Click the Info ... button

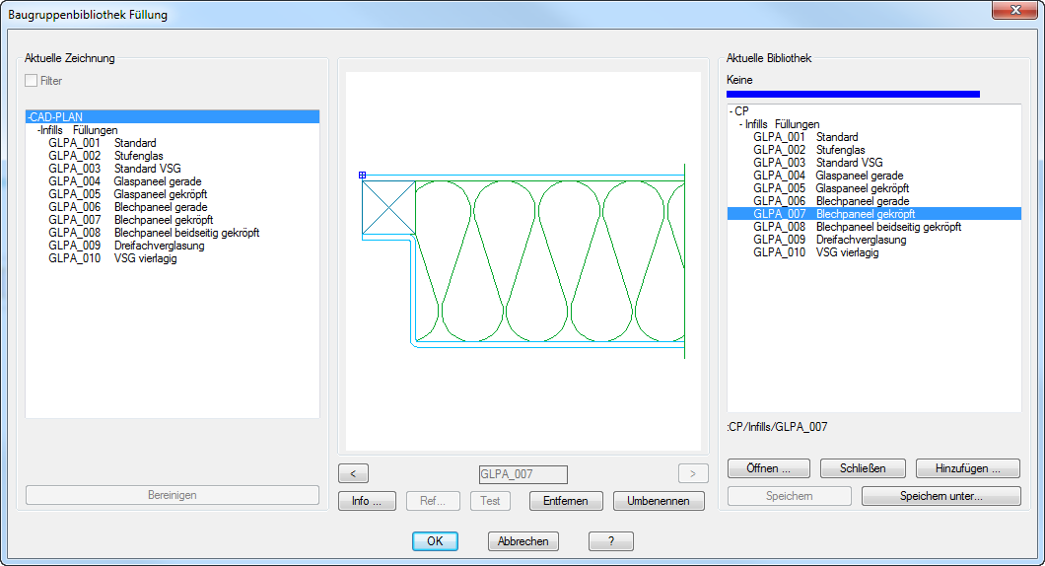[x=367, y=501]
